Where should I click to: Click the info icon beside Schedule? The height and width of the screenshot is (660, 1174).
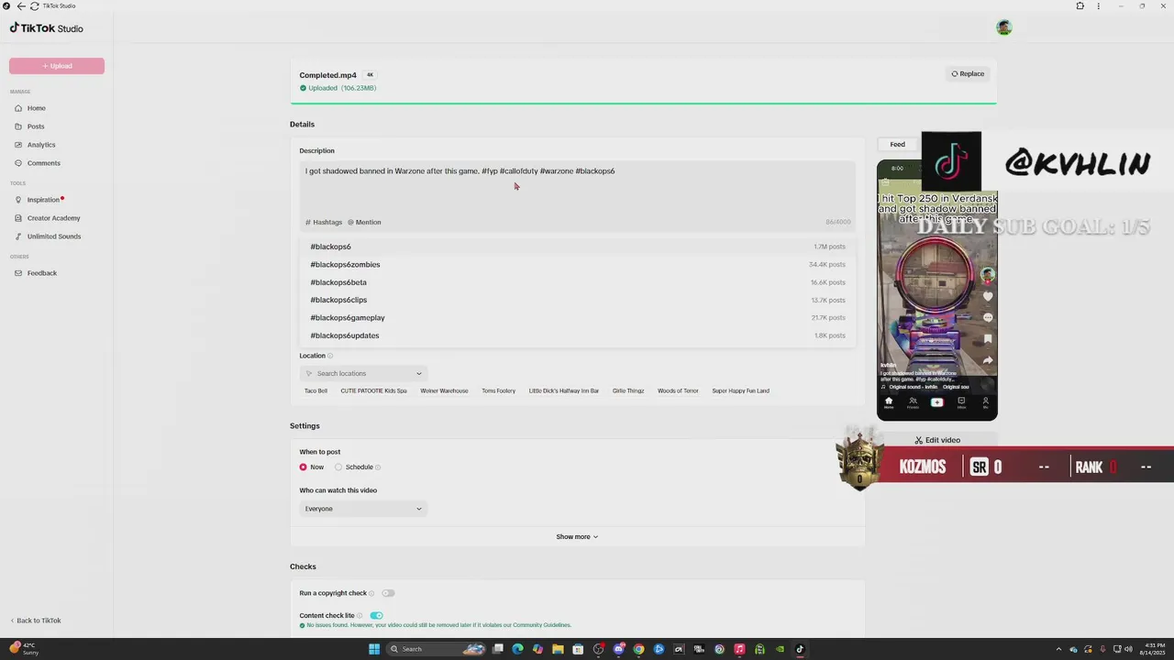378,467
